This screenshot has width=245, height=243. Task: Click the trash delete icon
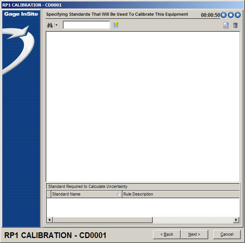point(235,25)
